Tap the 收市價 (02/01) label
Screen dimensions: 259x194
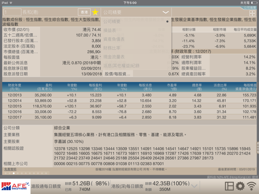point(16,30)
